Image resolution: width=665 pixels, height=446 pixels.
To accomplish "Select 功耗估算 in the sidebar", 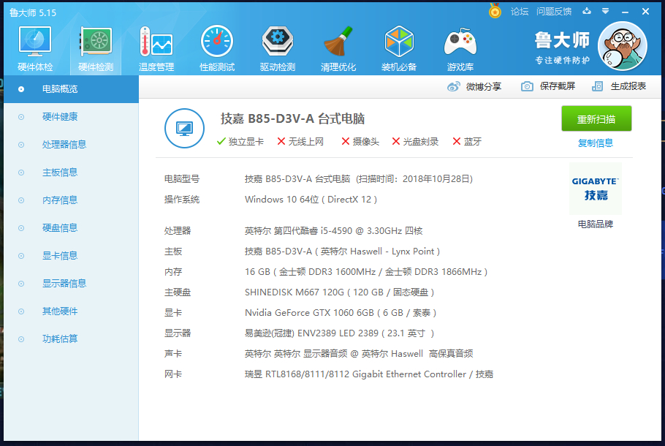I will (72, 339).
